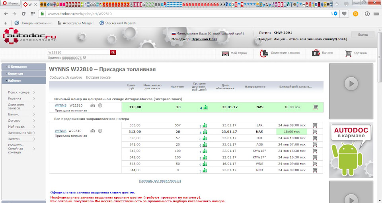View product photo in express-order row

click(x=93, y=105)
